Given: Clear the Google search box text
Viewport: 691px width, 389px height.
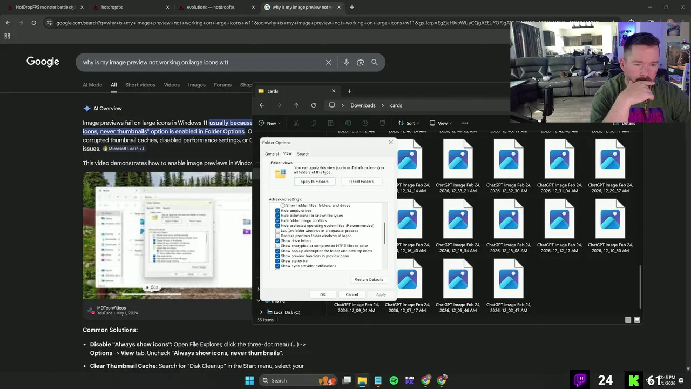Looking at the screenshot, I should (328, 62).
